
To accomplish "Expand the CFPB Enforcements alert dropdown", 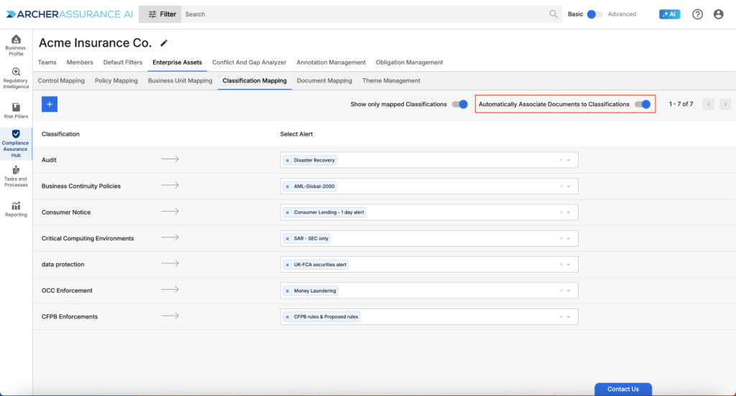I will click(x=569, y=317).
